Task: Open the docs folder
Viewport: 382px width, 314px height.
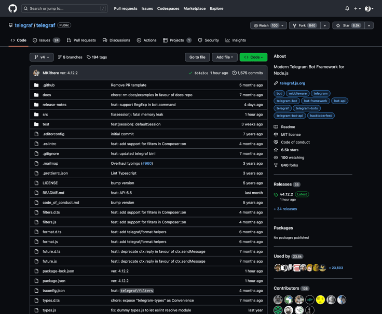Action: (x=47, y=95)
